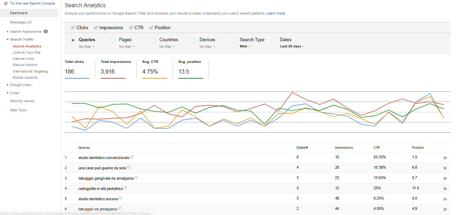Click double-arrow icon on 'tatuaggio gengivale da amalgama' row
This screenshot has height=215, width=458.
click(445, 178)
